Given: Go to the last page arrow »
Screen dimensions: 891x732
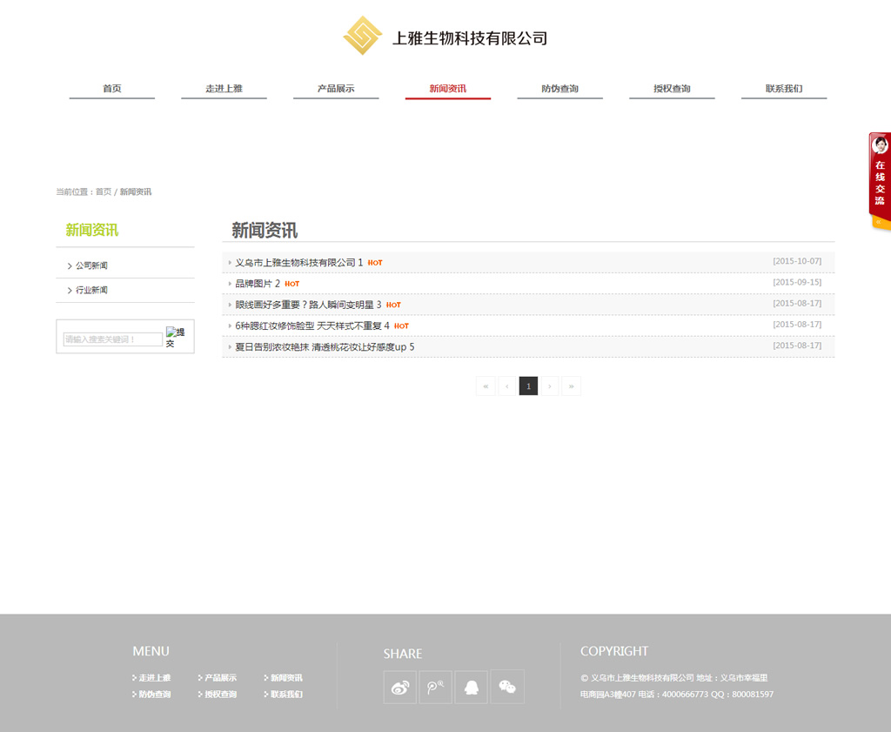Looking at the screenshot, I should point(571,386).
